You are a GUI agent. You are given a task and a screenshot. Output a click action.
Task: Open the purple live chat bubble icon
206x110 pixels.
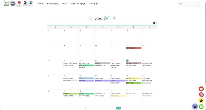click(x=195, y=106)
